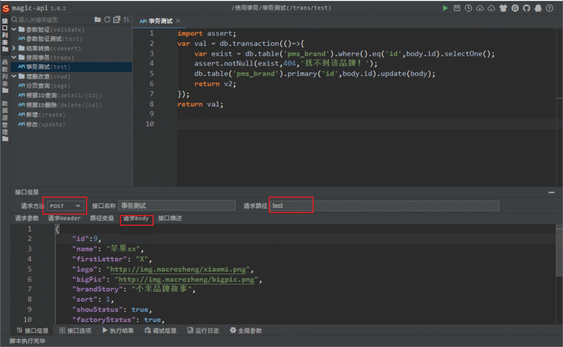
Task: Click the cloud download icon
Action: (x=491, y=8)
